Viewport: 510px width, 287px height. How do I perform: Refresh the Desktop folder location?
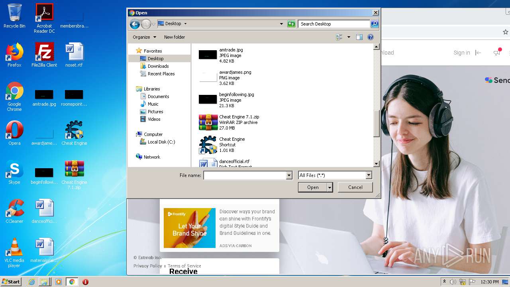click(x=292, y=24)
